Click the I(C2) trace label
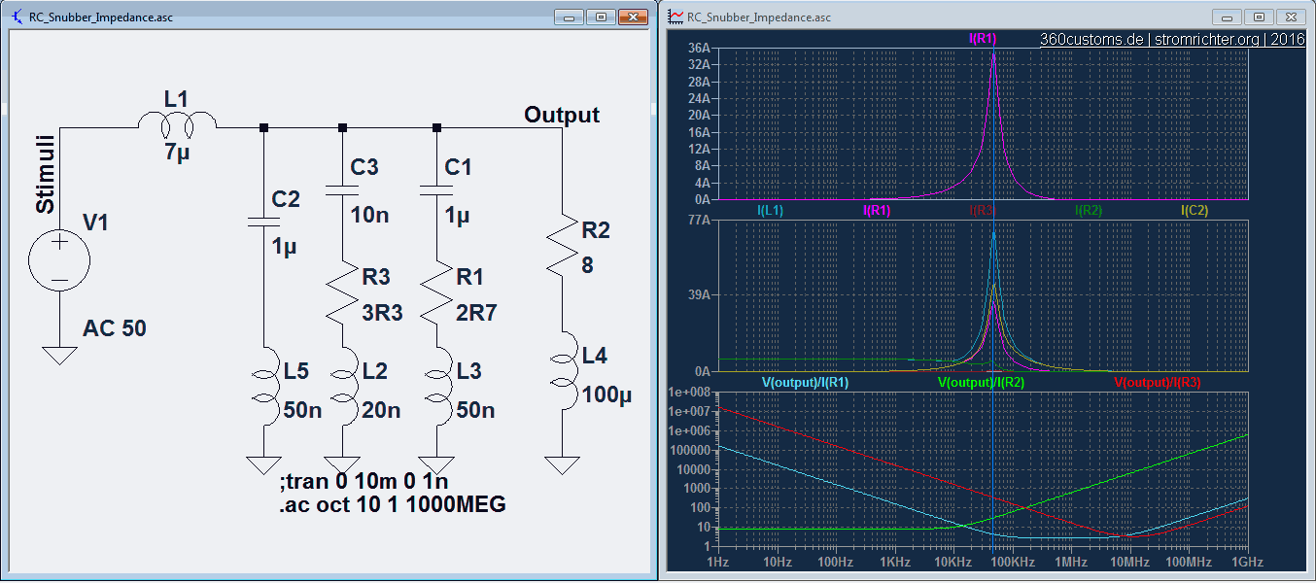The width and height of the screenshot is (1316, 583). pyautogui.click(x=1195, y=209)
